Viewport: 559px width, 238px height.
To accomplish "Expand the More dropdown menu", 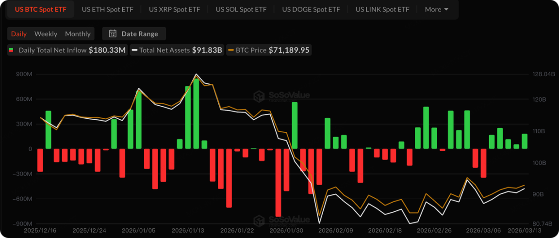I will coord(436,9).
